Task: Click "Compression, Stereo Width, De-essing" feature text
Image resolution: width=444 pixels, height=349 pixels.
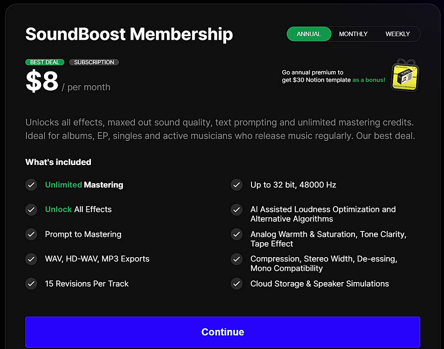Action: (x=324, y=263)
